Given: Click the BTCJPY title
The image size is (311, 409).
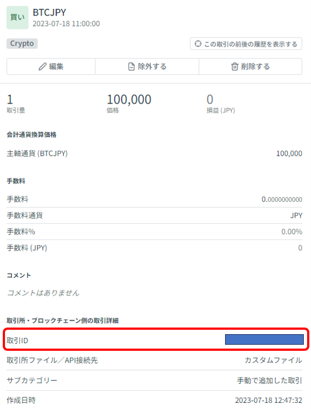Looking at the screenshot, I should [49, 12].
